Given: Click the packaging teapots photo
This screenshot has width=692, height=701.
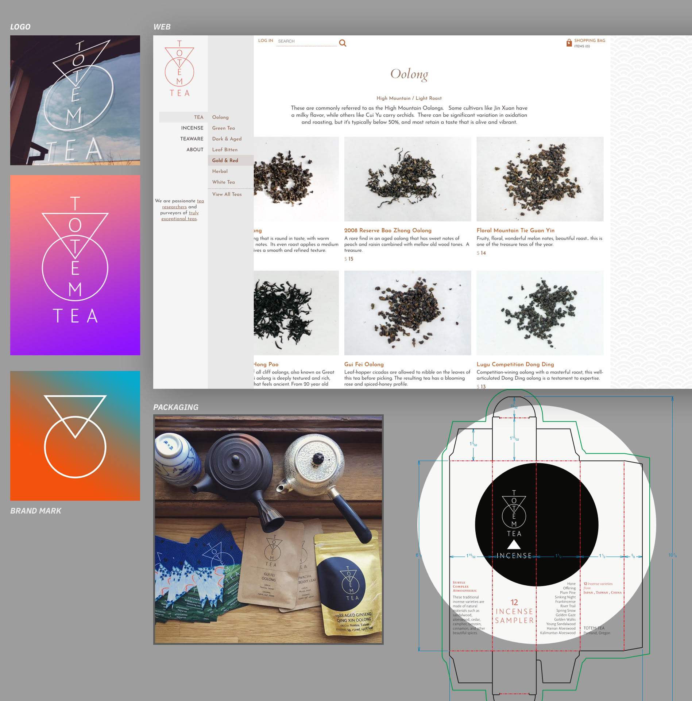Looking at the screenshot, I should click(268, 530).
